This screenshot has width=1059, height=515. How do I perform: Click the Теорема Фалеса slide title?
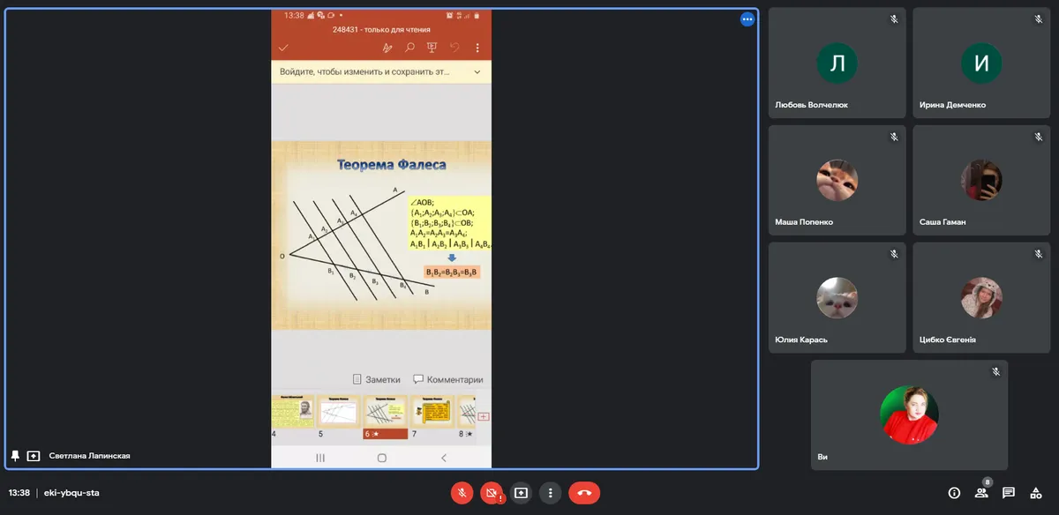pyautogui.click(x=392, y=165)
